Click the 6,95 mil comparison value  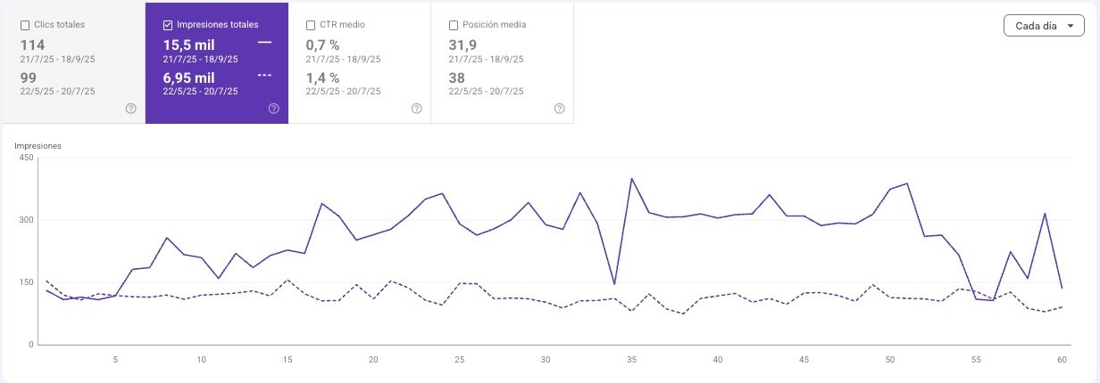[x=189, y=78]
